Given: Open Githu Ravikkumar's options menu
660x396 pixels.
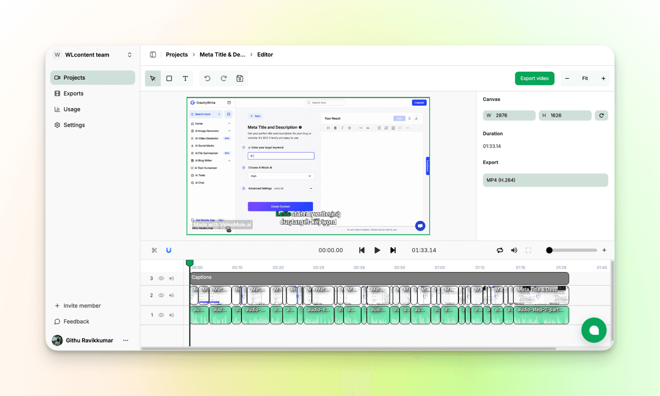Looking at the screenshot, I should (126, 340).
